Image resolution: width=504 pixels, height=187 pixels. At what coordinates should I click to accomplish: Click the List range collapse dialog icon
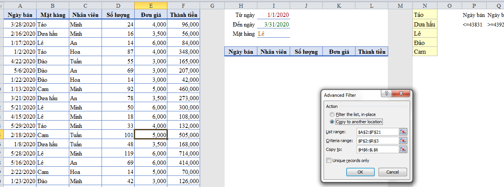[x=403, y=132]
